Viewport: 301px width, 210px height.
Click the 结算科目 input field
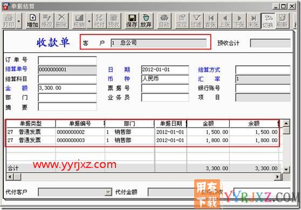[67, 79]
